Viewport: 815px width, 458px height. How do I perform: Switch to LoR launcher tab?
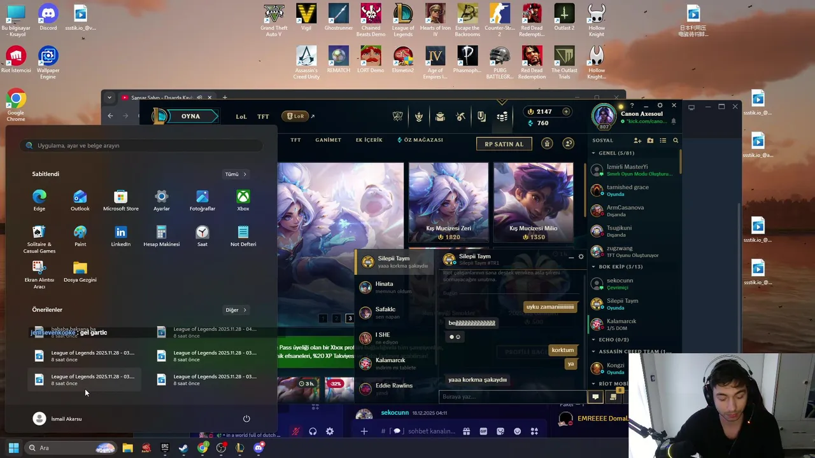tap(295, 116)
